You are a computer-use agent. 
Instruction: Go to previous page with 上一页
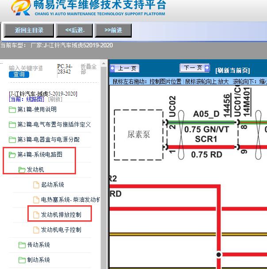tap(125, 68)
